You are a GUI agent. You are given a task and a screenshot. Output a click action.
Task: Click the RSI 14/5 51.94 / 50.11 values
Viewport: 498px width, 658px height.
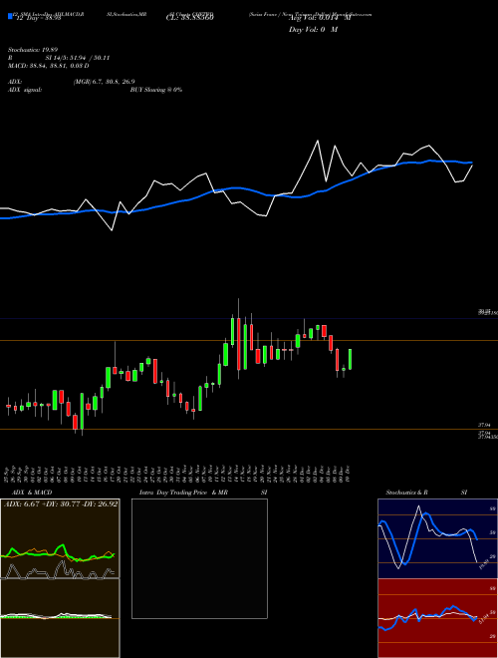coord(78,58)
